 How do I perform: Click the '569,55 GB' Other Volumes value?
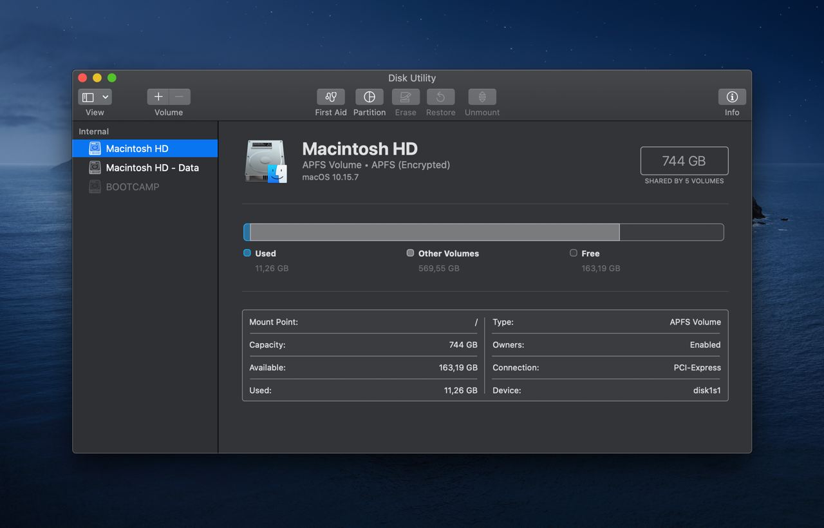[439, 268]
